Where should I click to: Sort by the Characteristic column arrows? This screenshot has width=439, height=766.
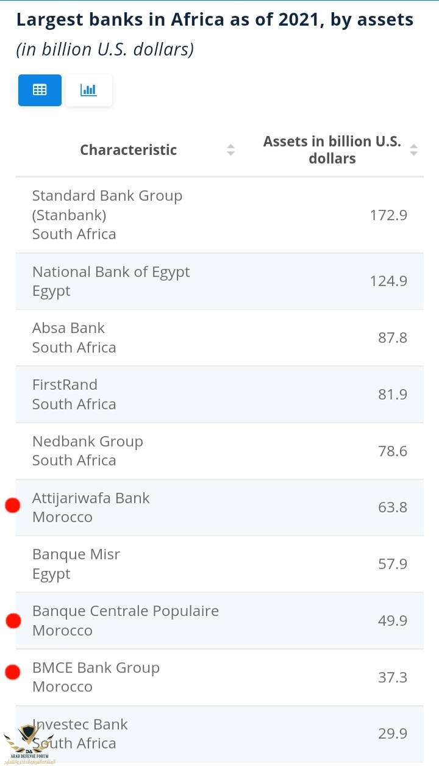click(230, 149)
